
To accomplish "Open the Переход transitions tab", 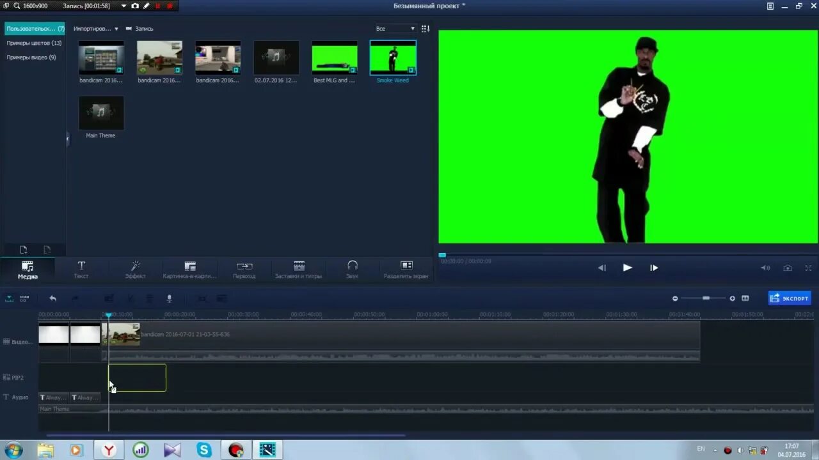I will click(244, 270).
